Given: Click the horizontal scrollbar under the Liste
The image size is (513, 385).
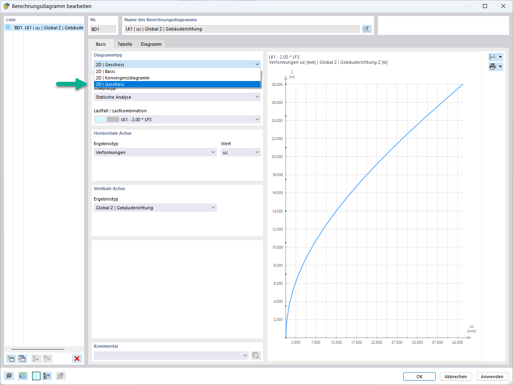Looking at the screenshot, I should pos(38,349).
